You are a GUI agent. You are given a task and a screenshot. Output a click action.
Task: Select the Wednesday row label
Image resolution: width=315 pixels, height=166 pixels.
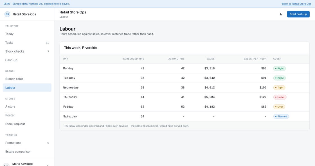click(71, 88)
